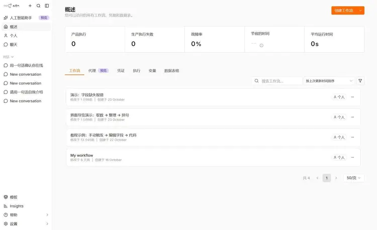Open 聊天 in the sidebar
The width and height of the screenshot is (377, 230).
26,44
